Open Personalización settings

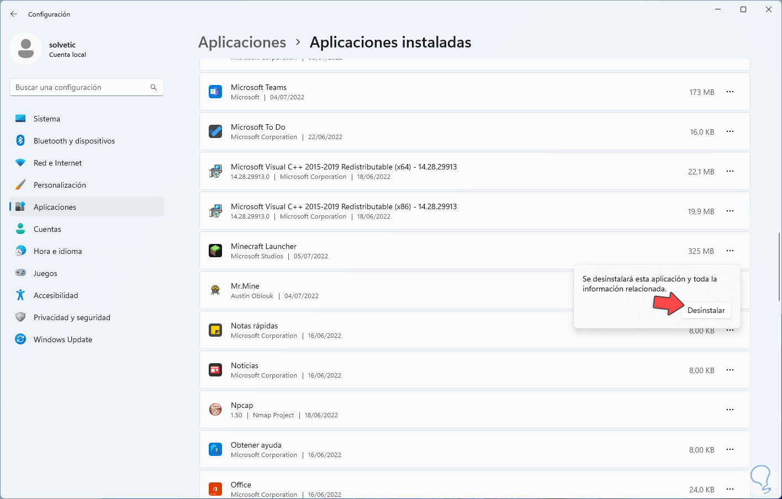[87, 185]
